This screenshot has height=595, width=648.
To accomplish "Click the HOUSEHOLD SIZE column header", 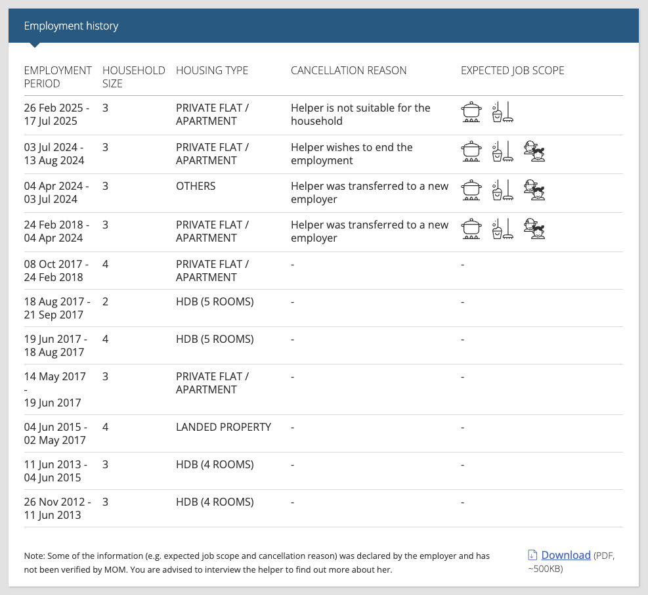I will [x=133, y=77].
